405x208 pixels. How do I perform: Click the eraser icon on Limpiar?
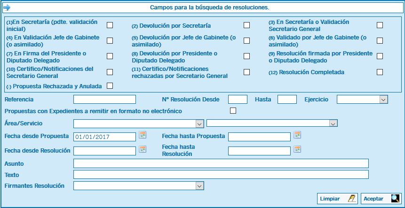pyautogui.click(x=352, y=199)
